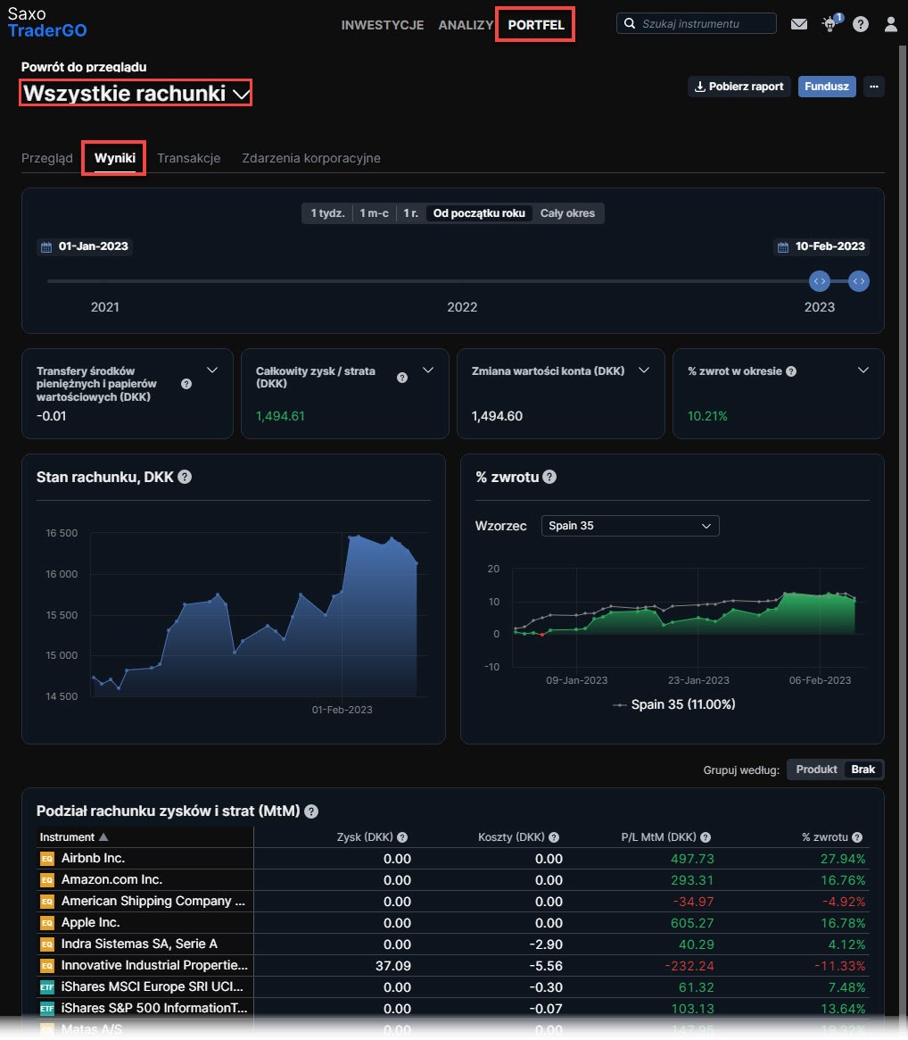Open the Innovative Industrial Properties row

click(x=453, y=966)
